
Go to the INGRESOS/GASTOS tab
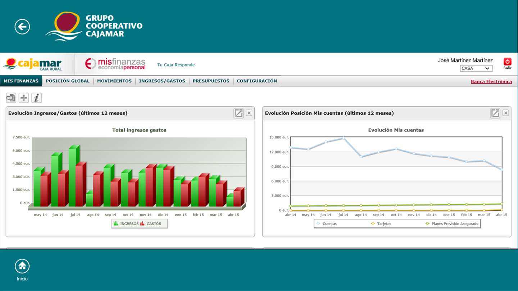pos(162,81)
